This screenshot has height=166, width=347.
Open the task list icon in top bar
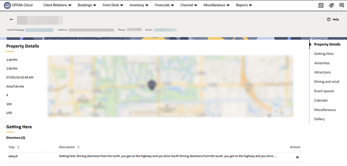(x=321, y=6)
